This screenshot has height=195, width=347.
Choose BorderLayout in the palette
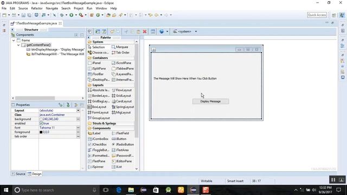point(99,96)
